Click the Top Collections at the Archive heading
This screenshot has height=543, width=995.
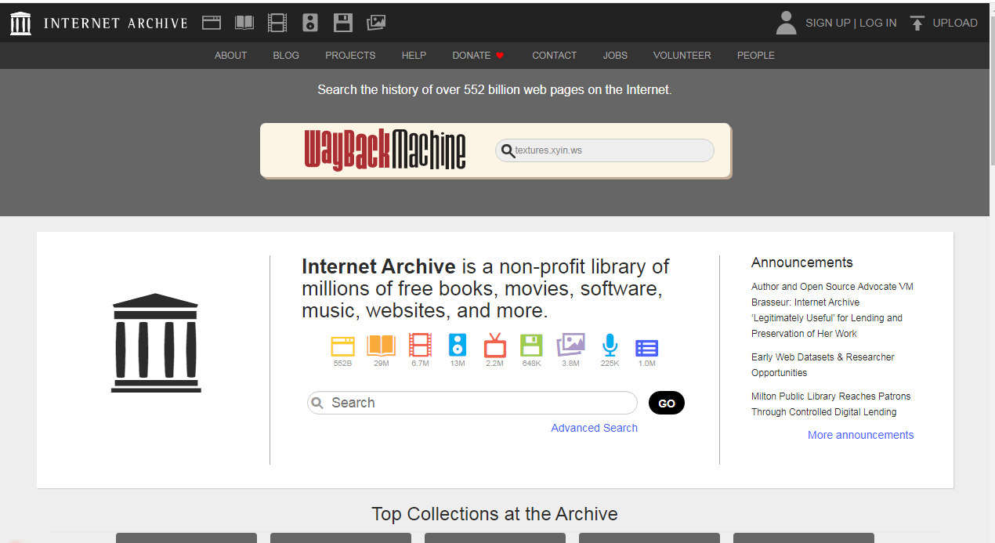tap(494, 514)
